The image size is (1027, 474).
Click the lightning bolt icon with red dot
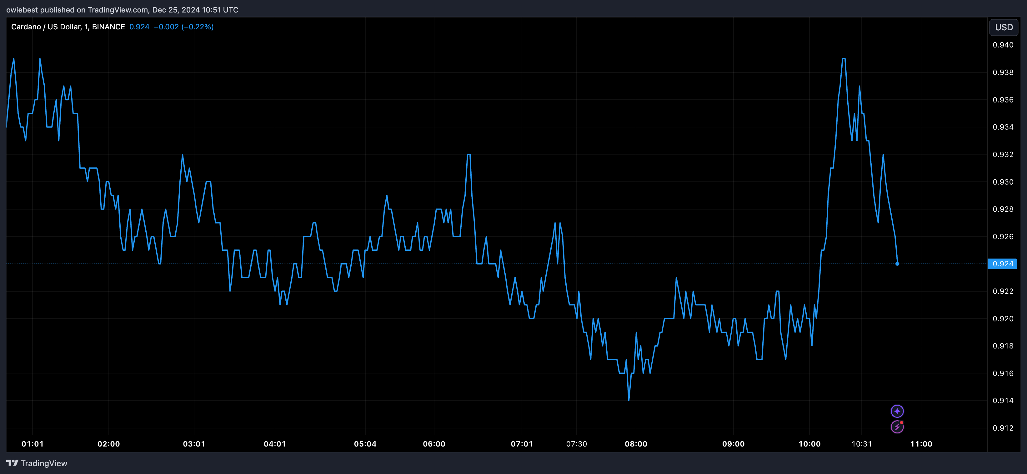click(897, 427)
